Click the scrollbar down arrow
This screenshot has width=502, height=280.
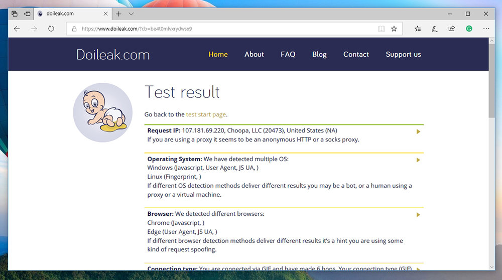coord(492,267)
